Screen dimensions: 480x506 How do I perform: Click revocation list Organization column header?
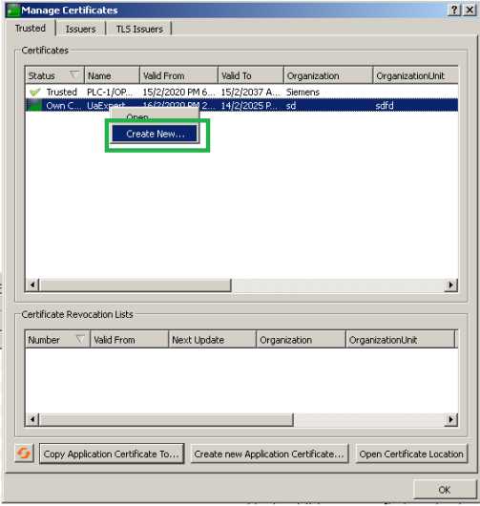301,340
